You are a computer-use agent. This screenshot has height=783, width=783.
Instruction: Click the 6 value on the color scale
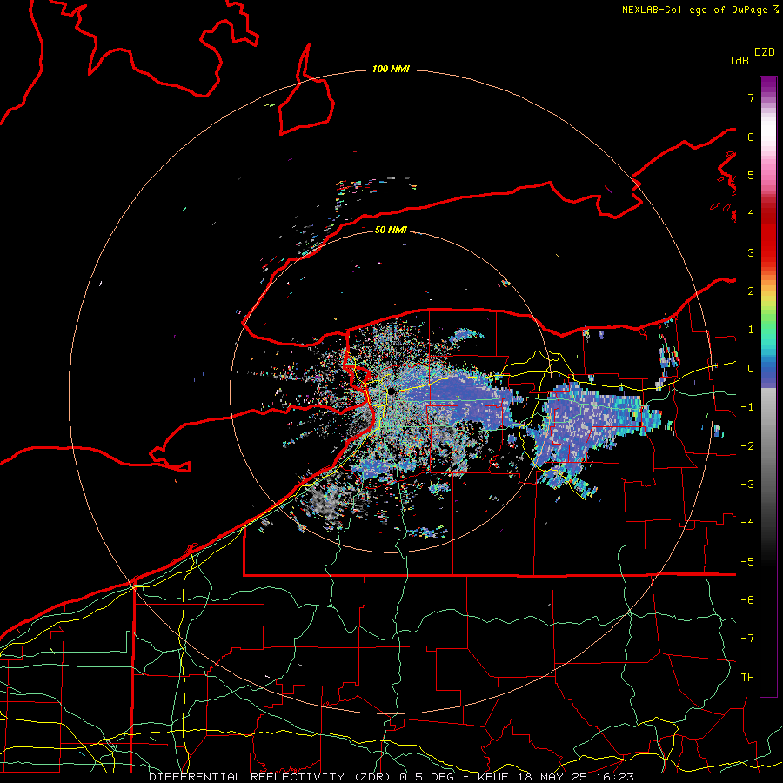click(x=751, y=137)
